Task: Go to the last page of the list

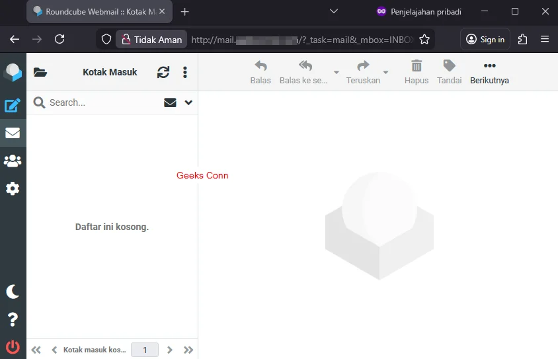Action: click(x=188, y=350)
